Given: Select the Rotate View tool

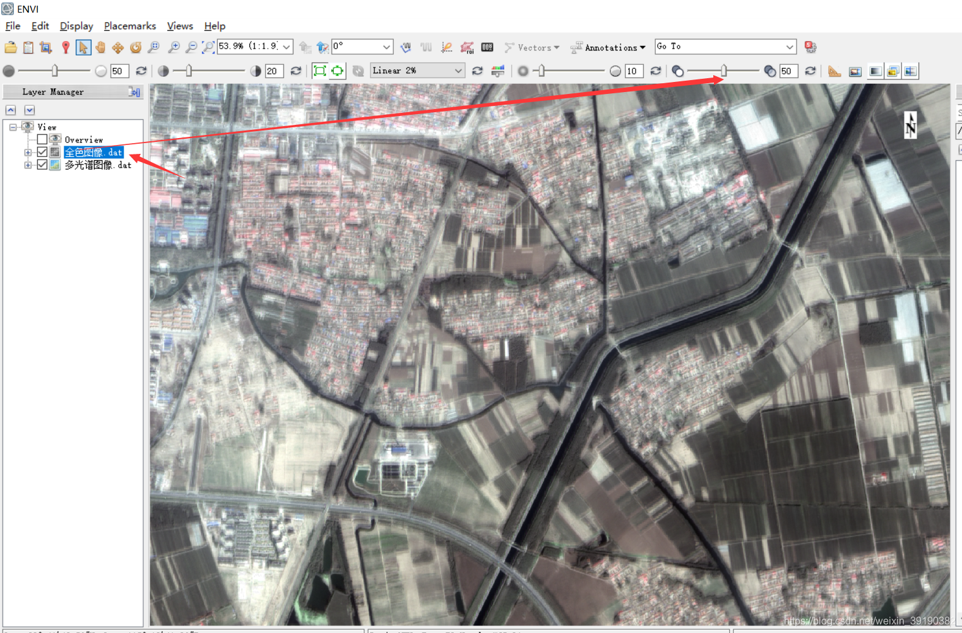Looking at the screenshot, I should pos(136,47).
